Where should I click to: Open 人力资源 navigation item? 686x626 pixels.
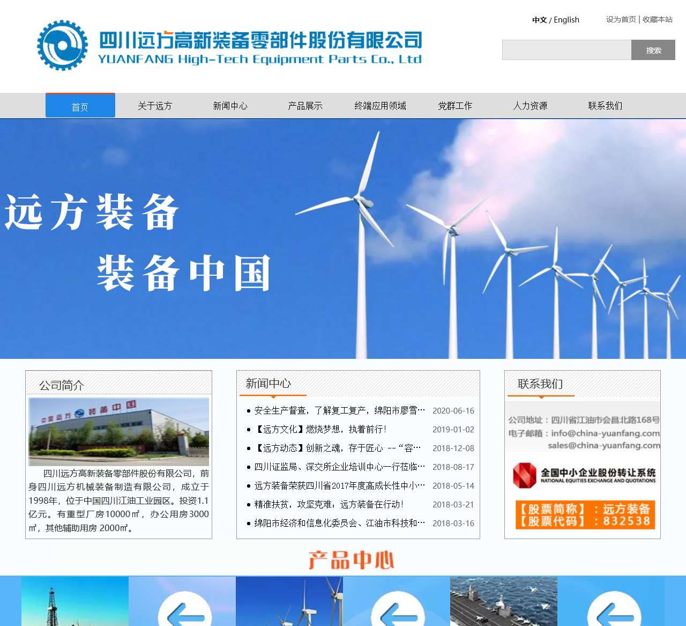tap(531, 106)
